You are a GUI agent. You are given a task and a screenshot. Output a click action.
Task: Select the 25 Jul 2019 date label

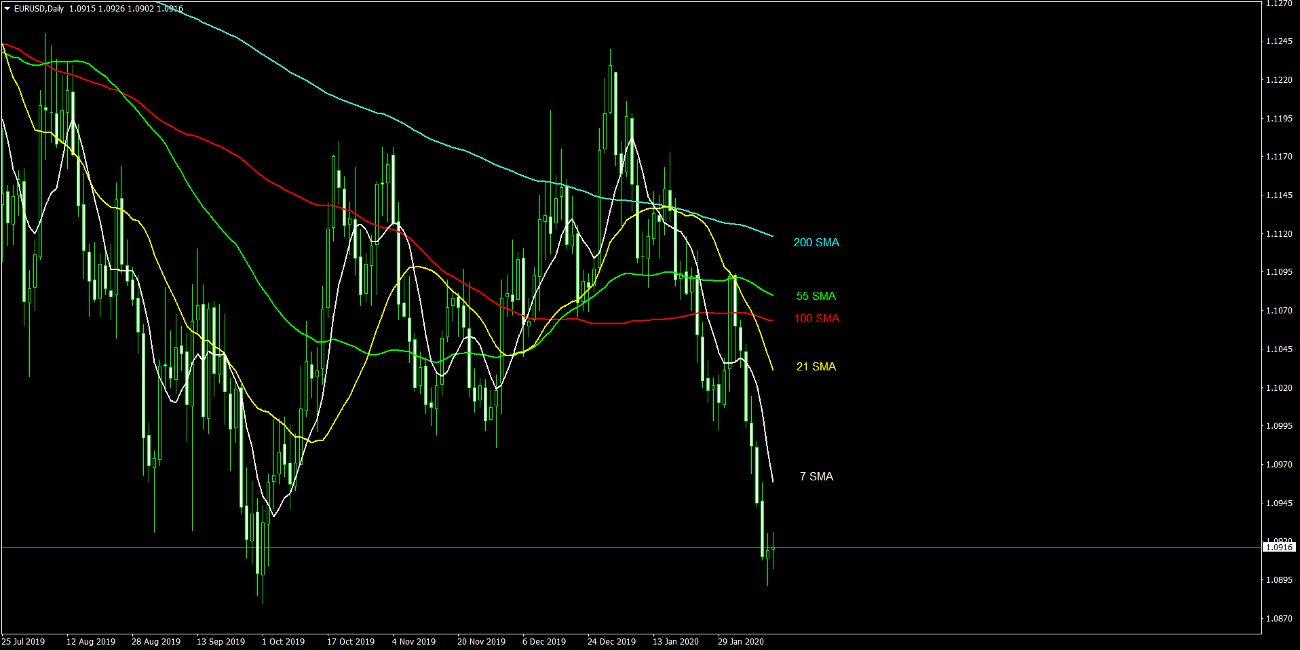[x=24, y=642]
